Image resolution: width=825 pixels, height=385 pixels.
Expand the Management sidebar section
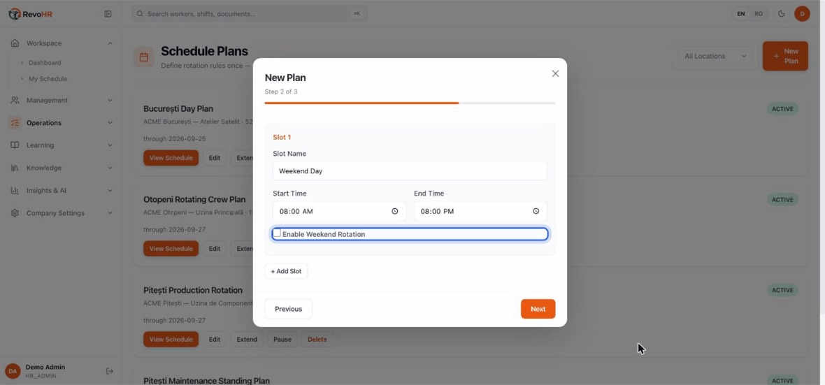pos(62,100)
